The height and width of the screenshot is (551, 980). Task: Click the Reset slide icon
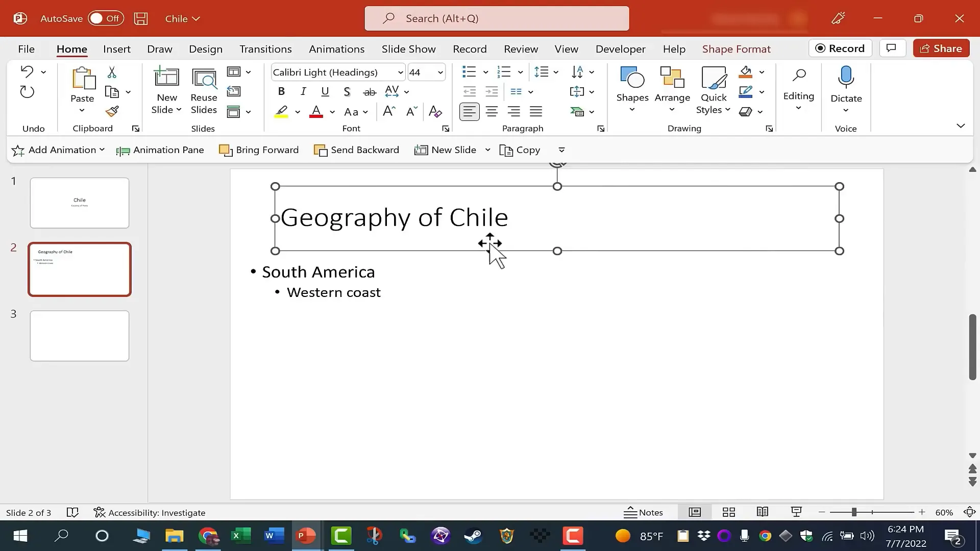(234, 91)
